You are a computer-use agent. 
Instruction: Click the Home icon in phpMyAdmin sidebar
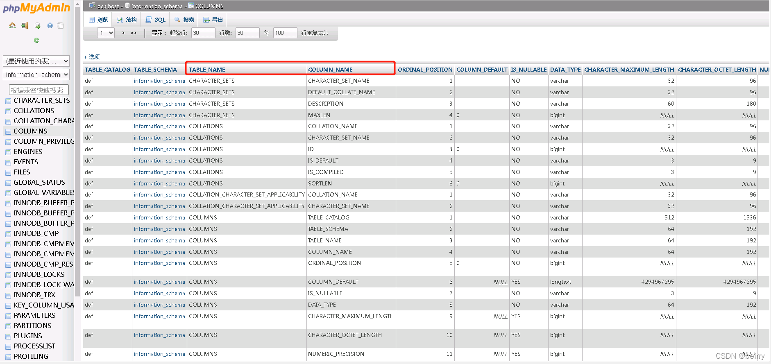coord(12,25)
